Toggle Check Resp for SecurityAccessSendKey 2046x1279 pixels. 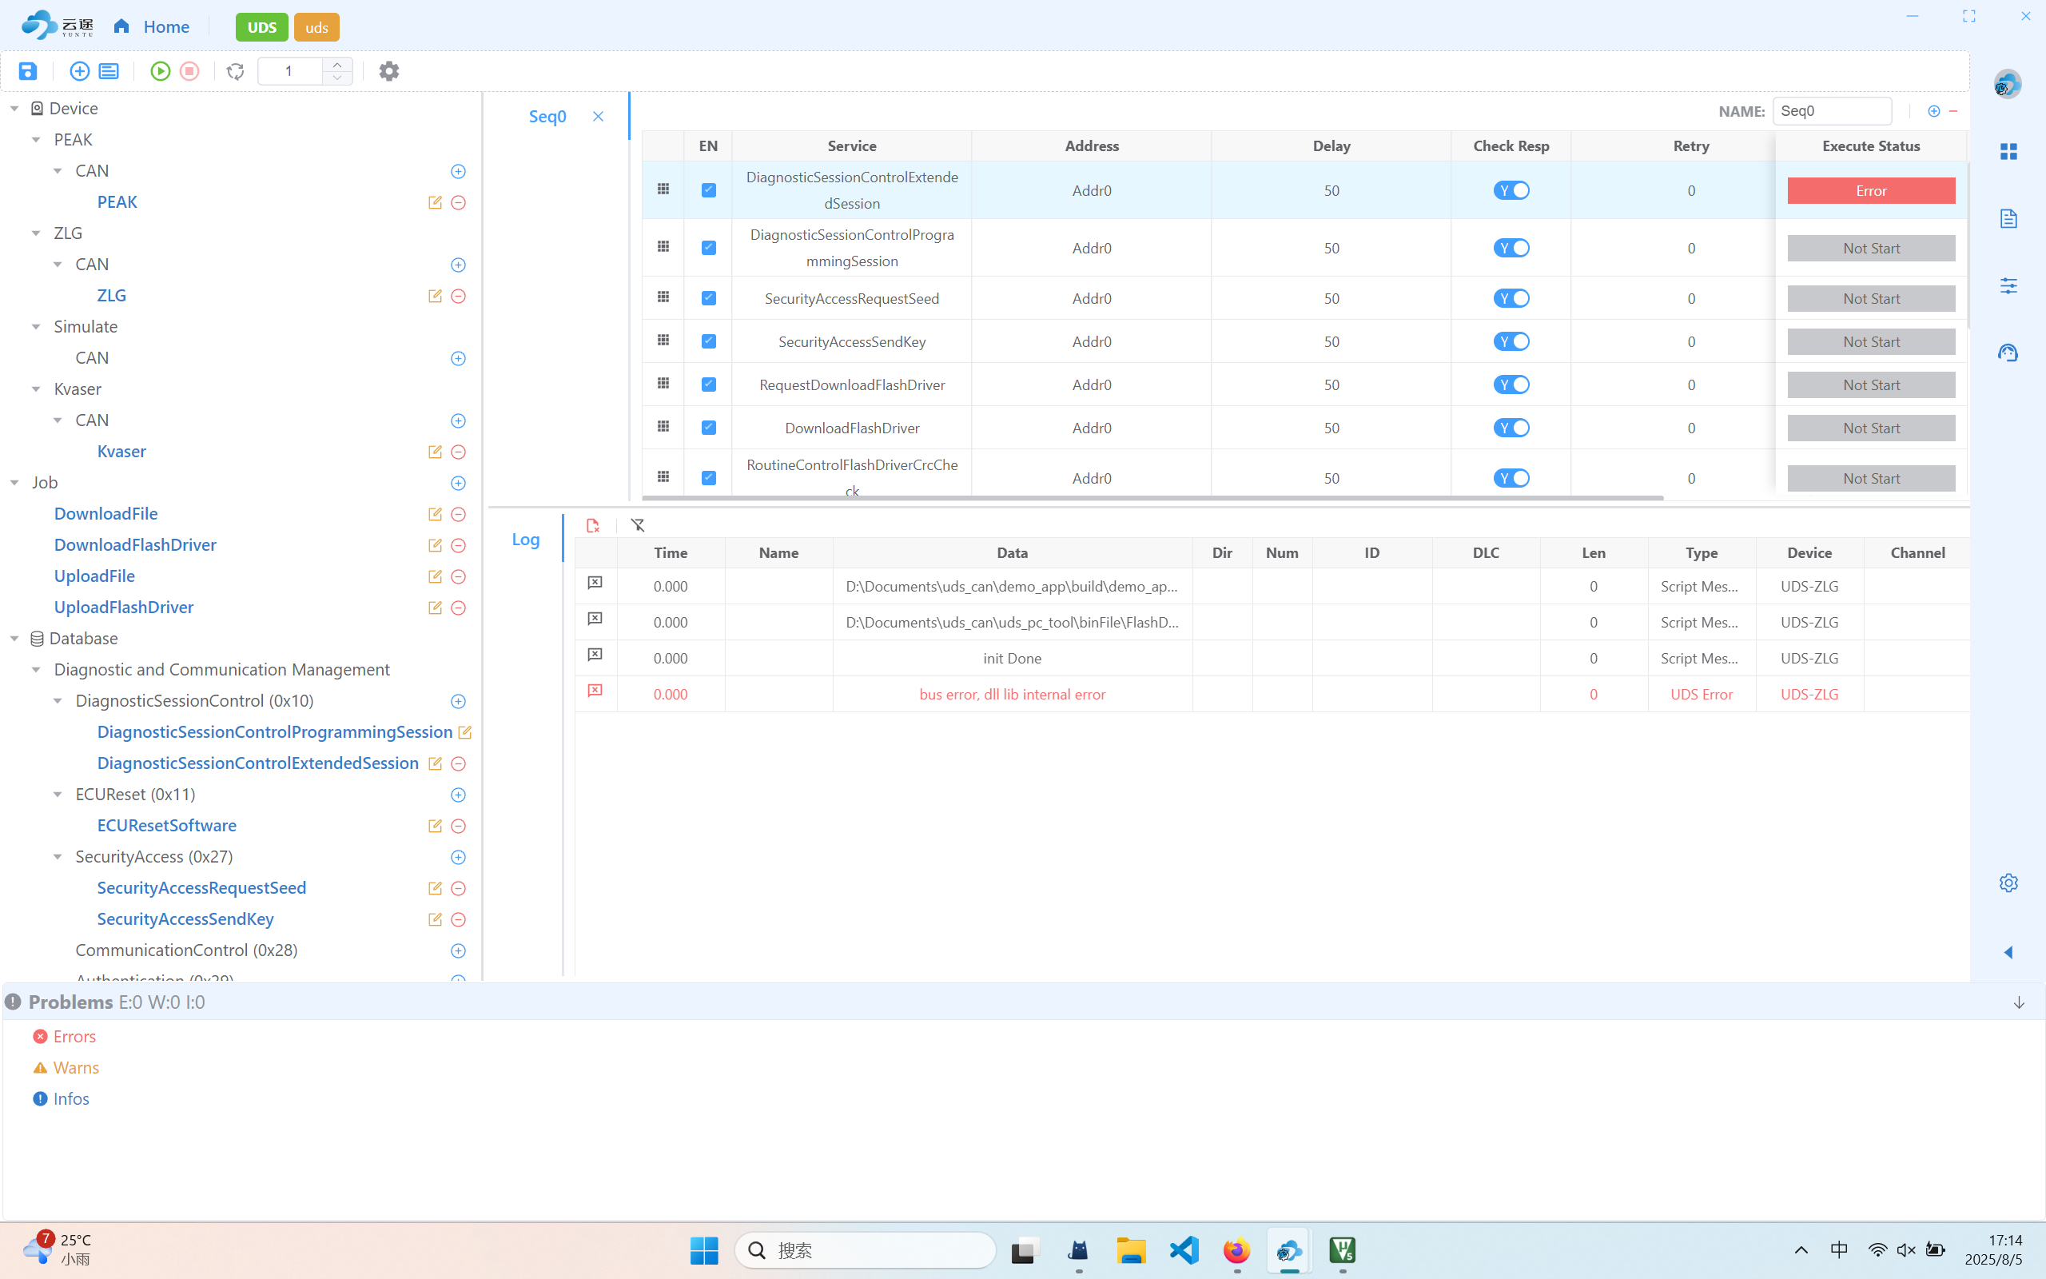tap(1511, 342)
